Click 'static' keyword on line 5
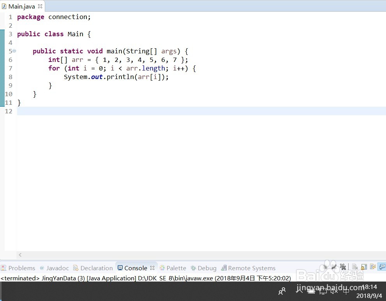The width and height of the screenshot is (386, 301). tap(71, 51)
